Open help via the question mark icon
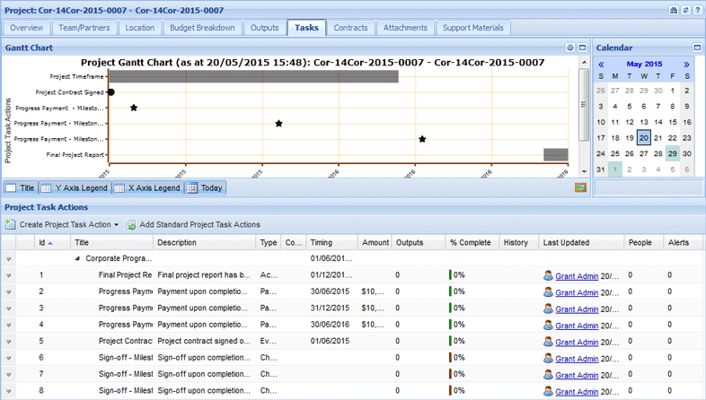This screenshot has height=400, width=706. [697, 9]
